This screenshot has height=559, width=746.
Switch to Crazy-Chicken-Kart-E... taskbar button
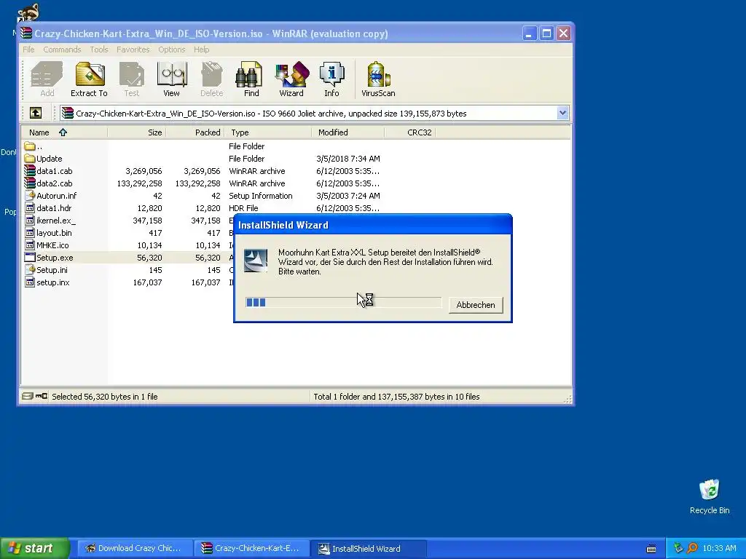(251, 548)
